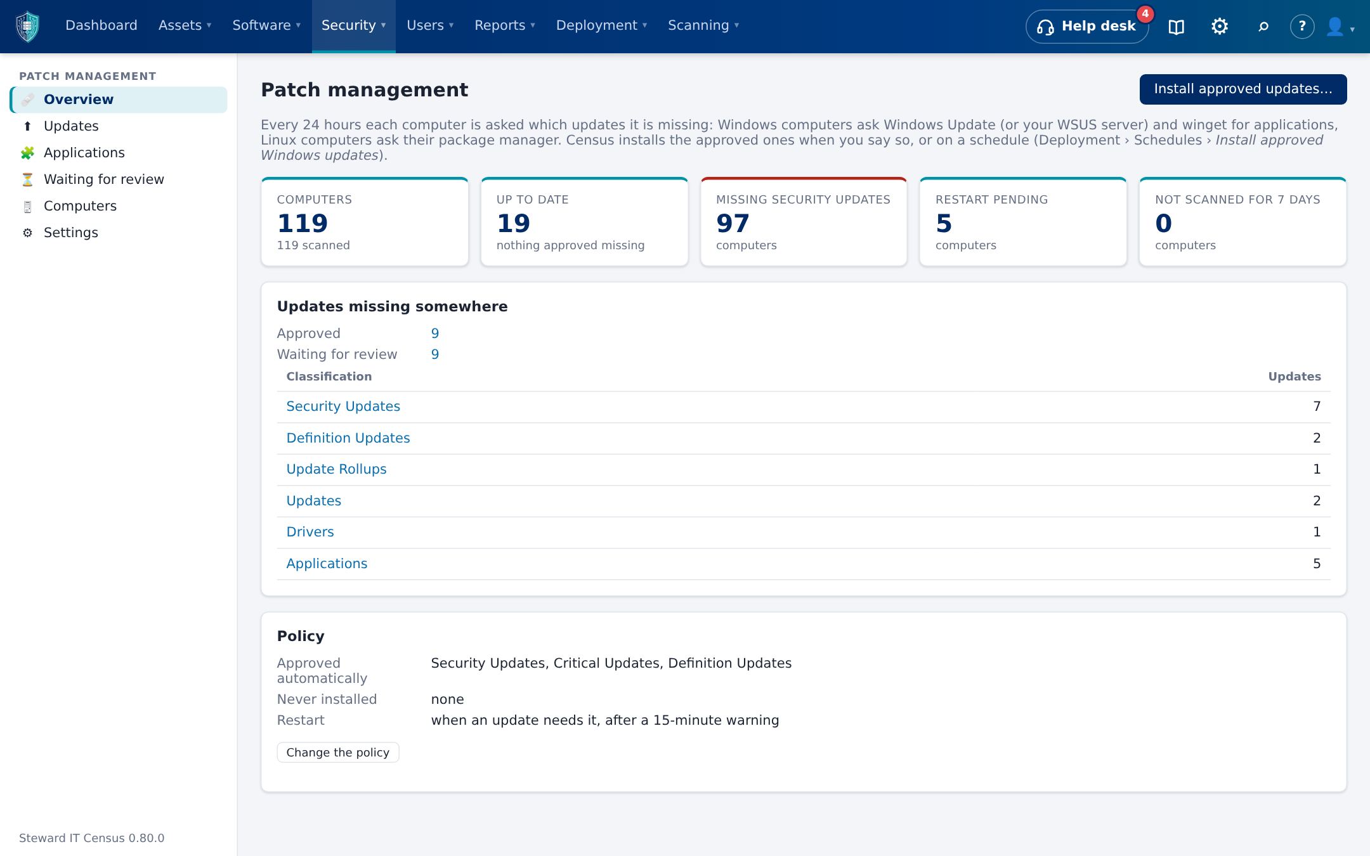Click the Updates arrow icon in sidebar
Screen dimensions: 1370x856
click(27, 126)
